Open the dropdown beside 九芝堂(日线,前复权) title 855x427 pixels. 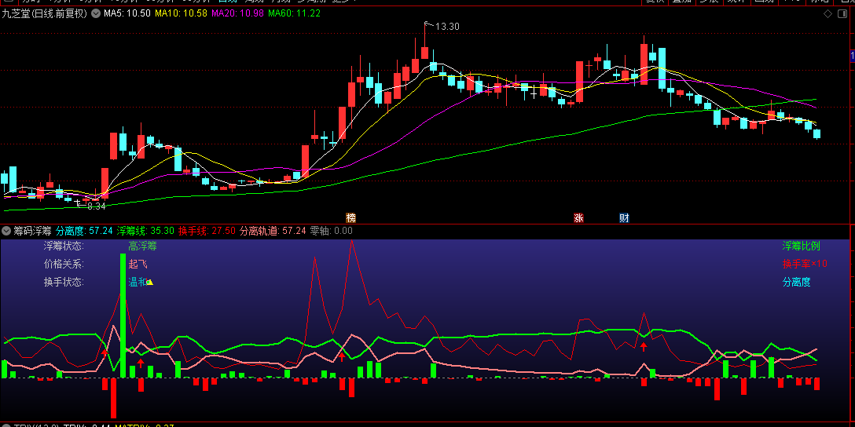coord(95,13)
